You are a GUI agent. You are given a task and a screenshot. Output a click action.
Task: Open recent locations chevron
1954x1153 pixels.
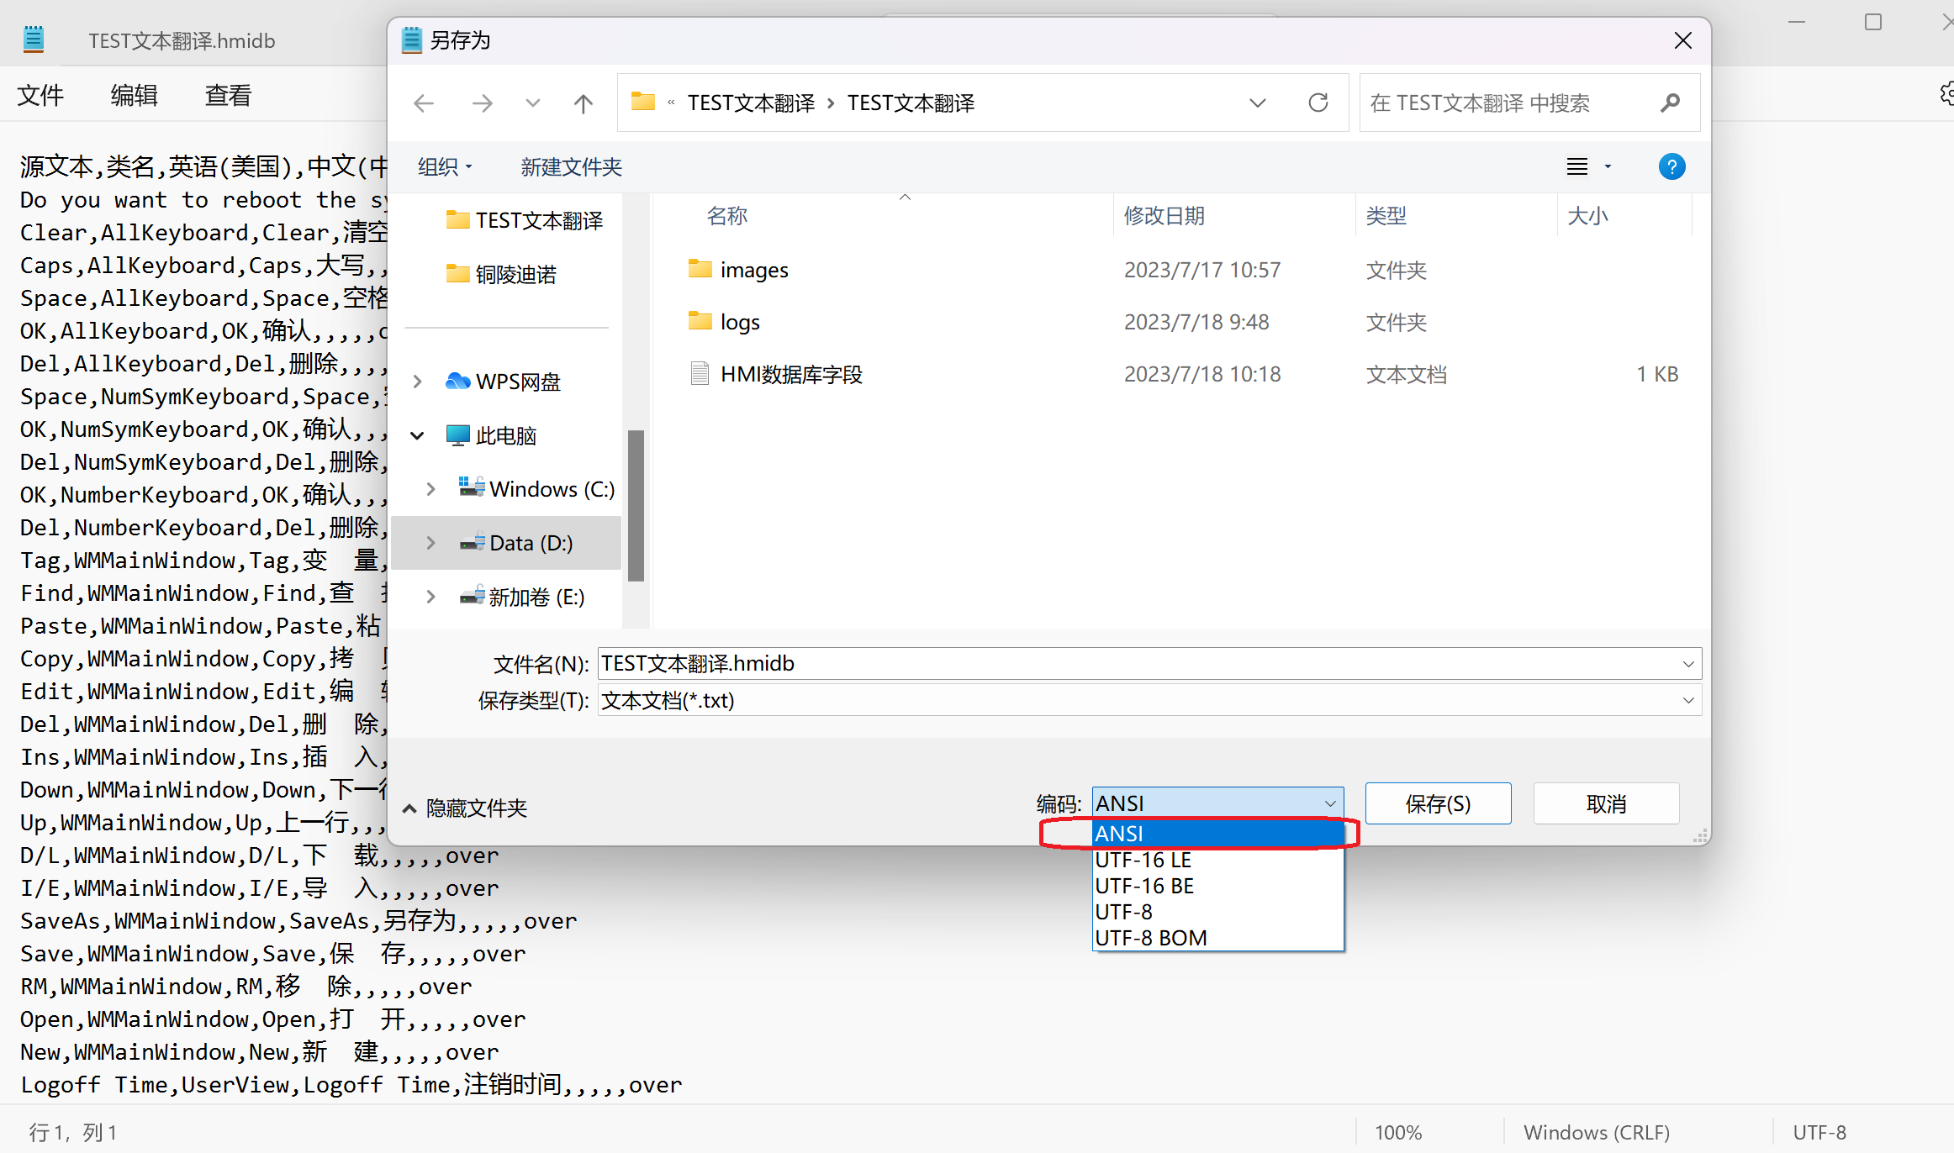click(532, 103)
